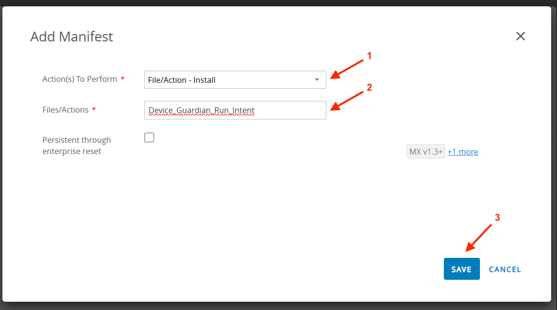Close the Add Manifest dialog

[x=520, y=36]
